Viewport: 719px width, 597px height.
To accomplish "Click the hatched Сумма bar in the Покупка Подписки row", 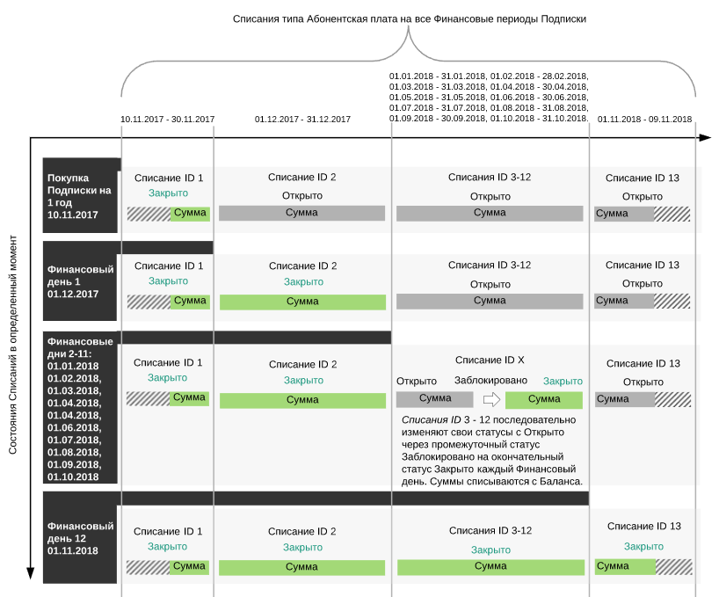I will [168, 214].
